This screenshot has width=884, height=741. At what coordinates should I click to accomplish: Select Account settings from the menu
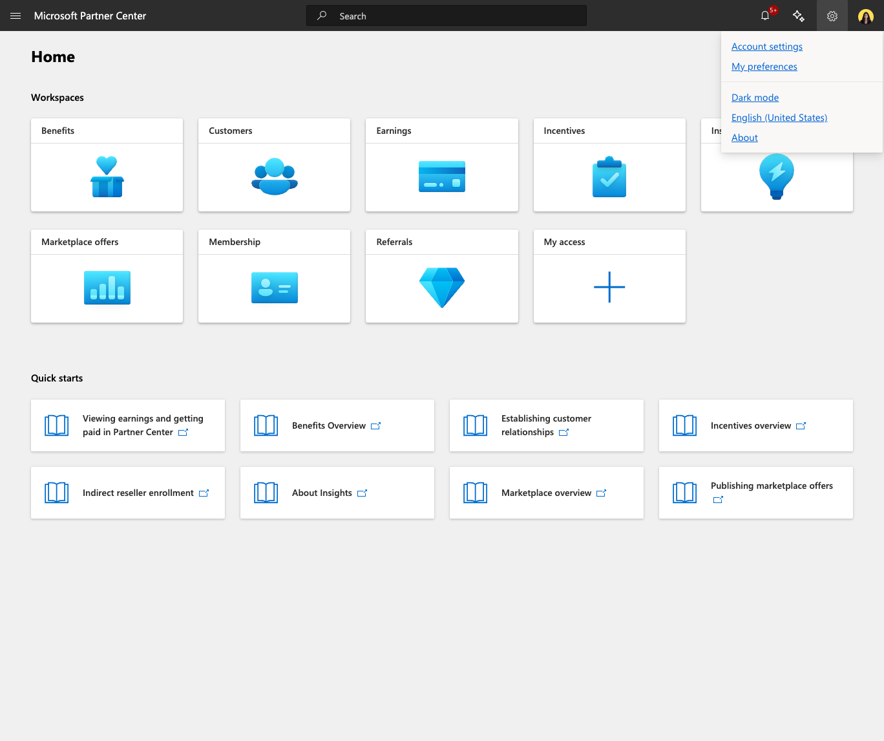click(x=767, y=47)
